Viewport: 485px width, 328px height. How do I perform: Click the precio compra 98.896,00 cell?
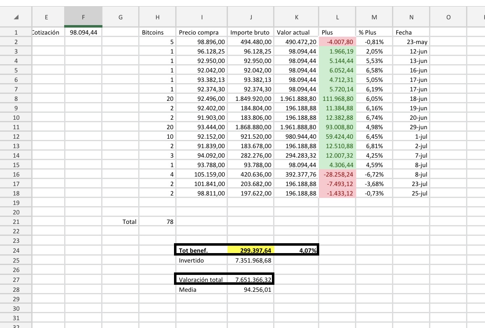pyautogui.click(x=202, y=42)
